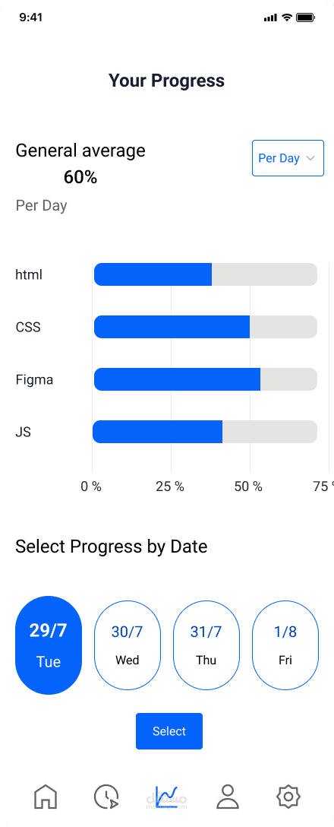Open the Per Day dropdown
The height and width of the screenshot is (827, 334).
click(x=288, y=158)
